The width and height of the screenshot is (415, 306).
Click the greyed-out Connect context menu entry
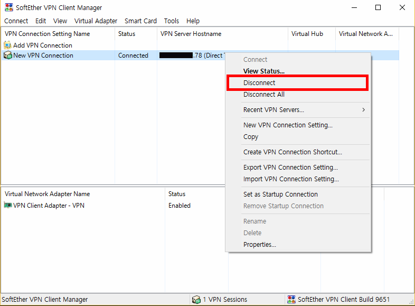pyautogui.click(x=298, y=59)
